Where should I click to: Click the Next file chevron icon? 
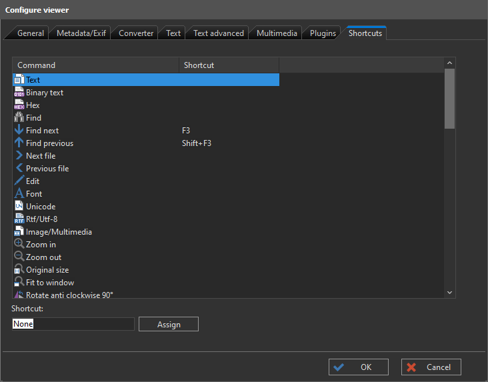point(19,156)
